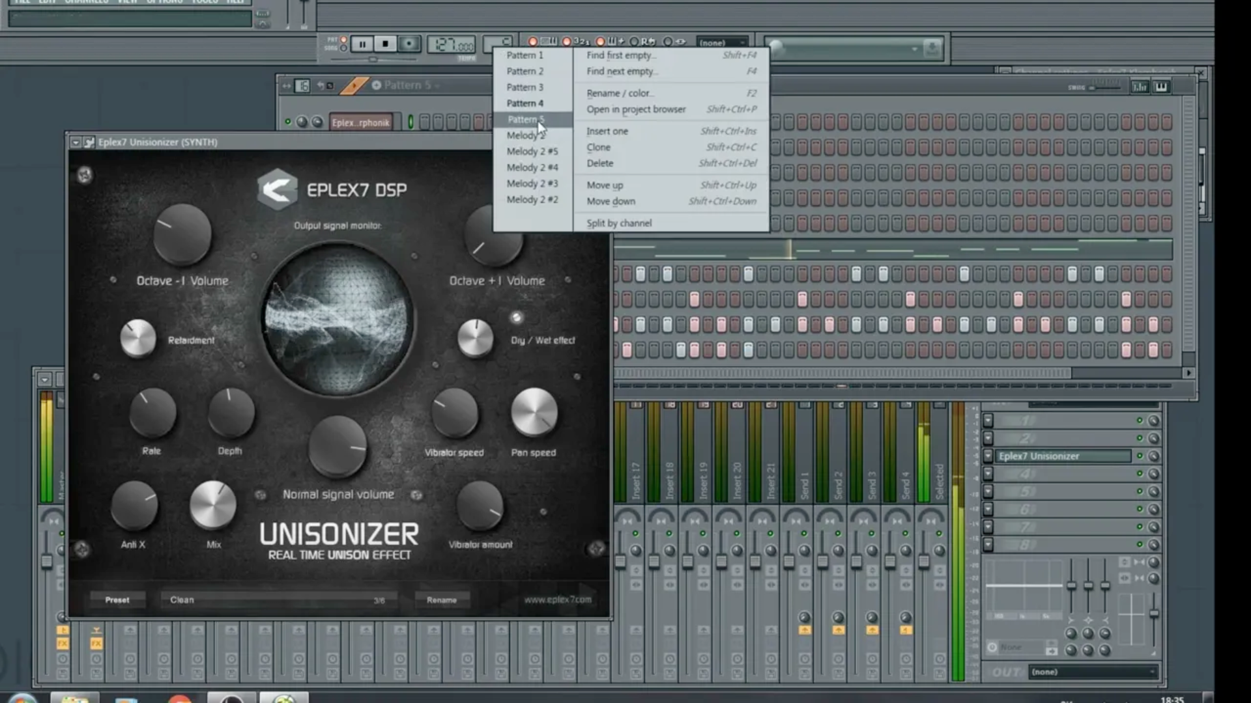Viewport: 1251px width, 703px height.
Task: Open the effect slot 1 menu arrow
Action: [x=988, y=420]
